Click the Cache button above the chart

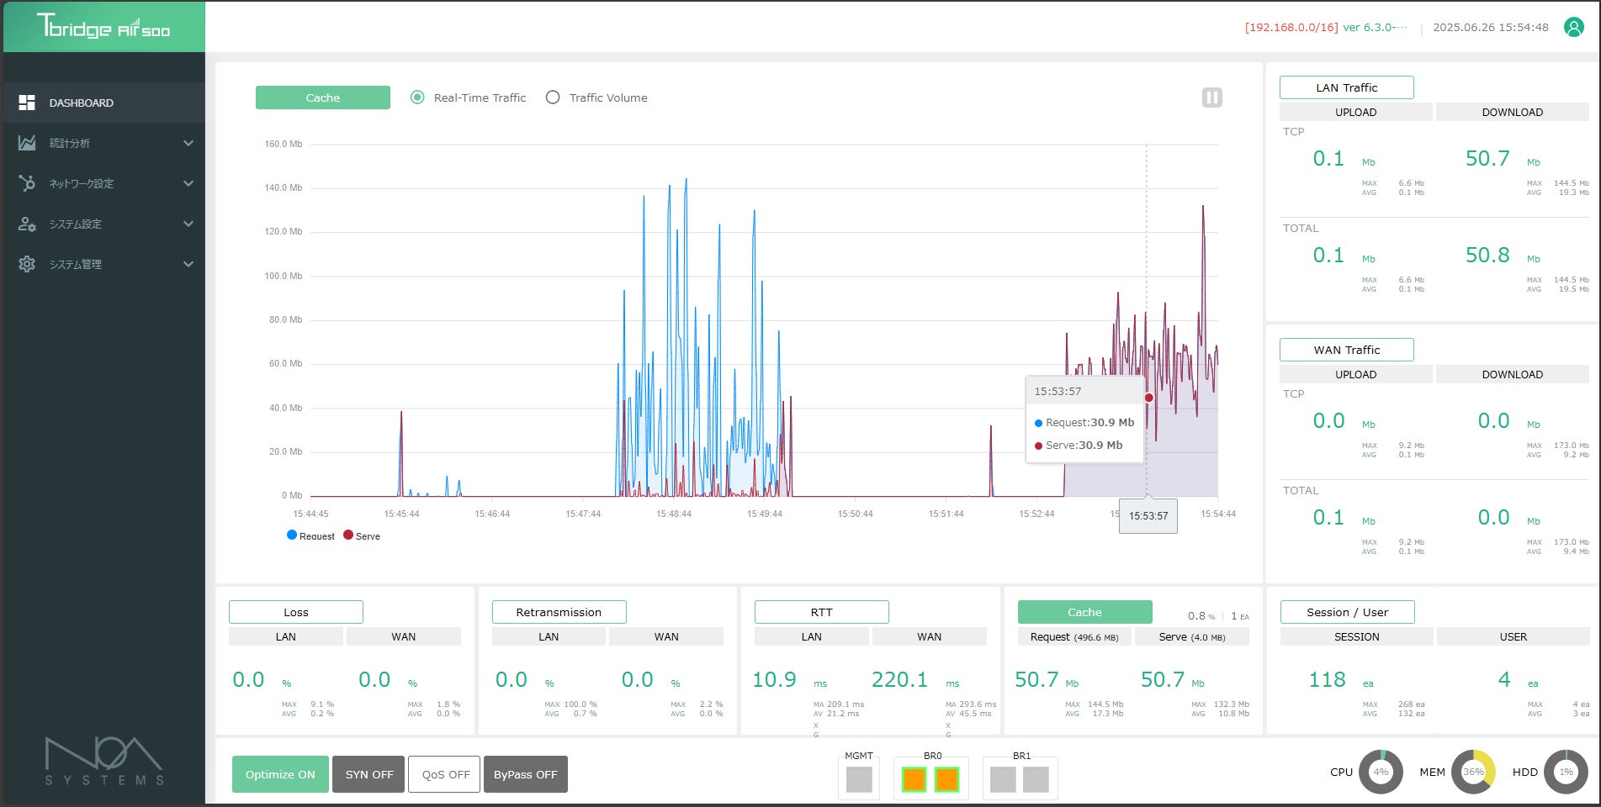coord(323,98)
